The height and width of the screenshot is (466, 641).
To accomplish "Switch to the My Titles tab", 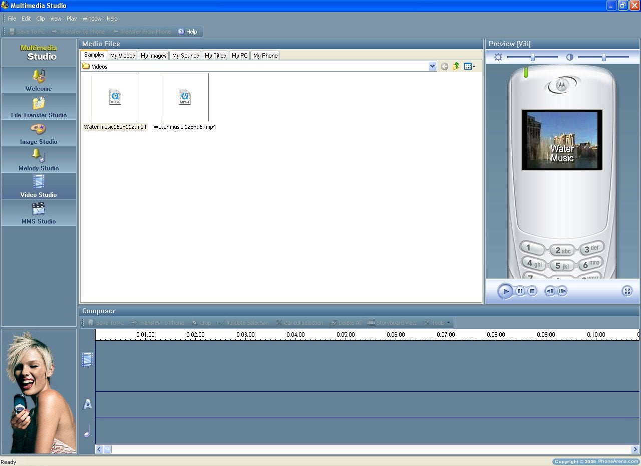I will (215, 56).
